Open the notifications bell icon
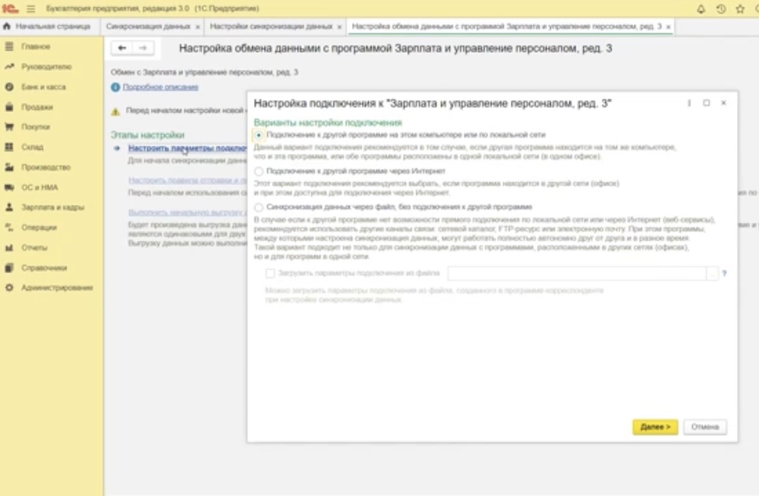The height and width of the screenshot is (496, 759). click(x=701, y=9)
